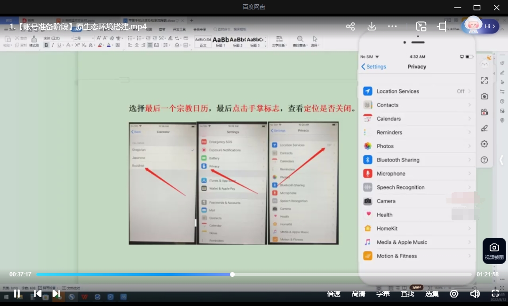
Task: Enter fullscreen video mode
Action: click(x=495, y=293)
